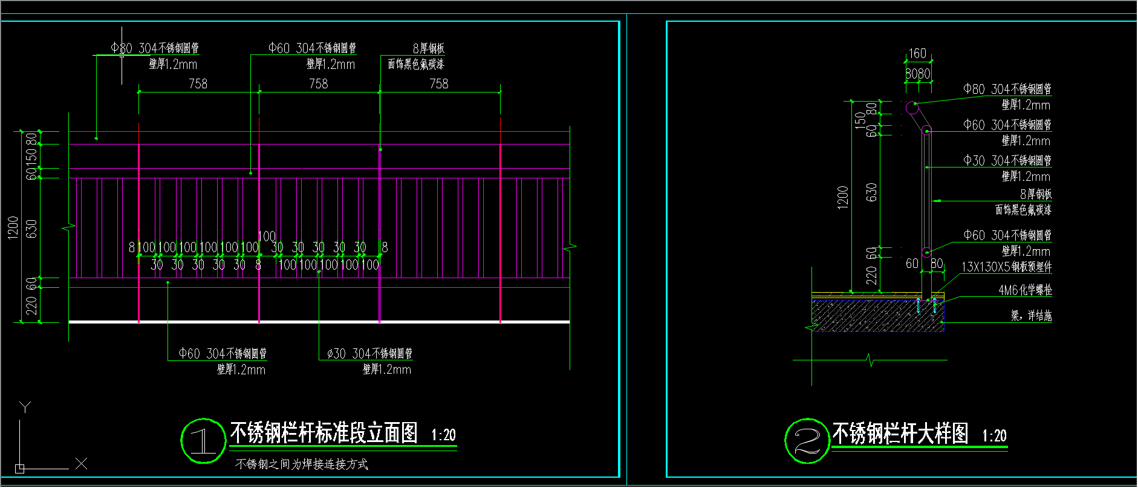Image resolution: width=1138 pixels, height=488 pixels.
Task: Select the circled number 2 drawing marker
Action: coord(807,441)
